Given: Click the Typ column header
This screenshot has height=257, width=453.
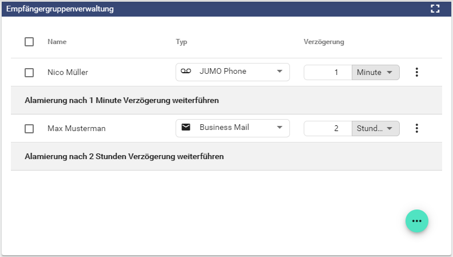Looking at the screenshot, I should [x=181, y=42].
